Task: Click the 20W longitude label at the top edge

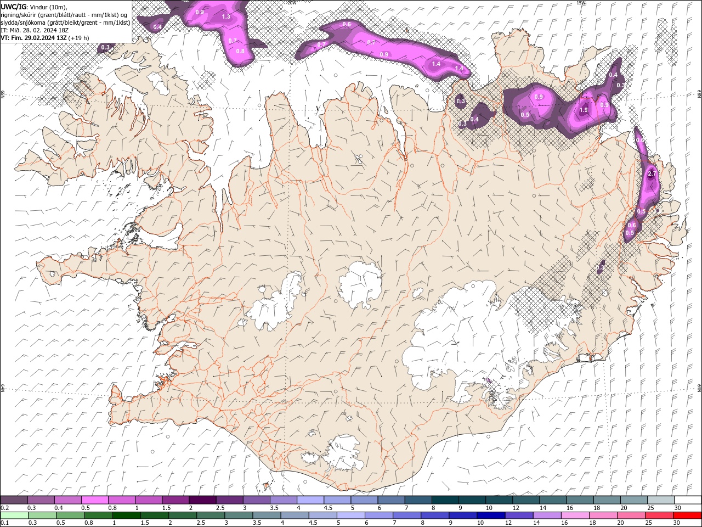Action: [x=292, y=3]
